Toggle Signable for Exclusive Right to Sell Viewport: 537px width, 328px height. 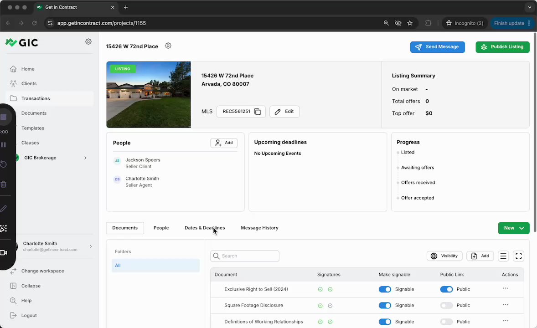coord(385,289)
